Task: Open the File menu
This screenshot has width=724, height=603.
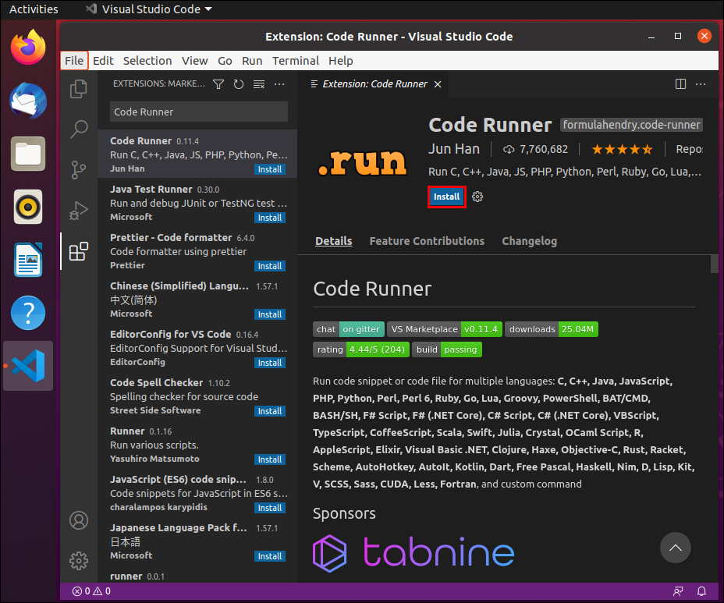Action: tap(74, 61)
